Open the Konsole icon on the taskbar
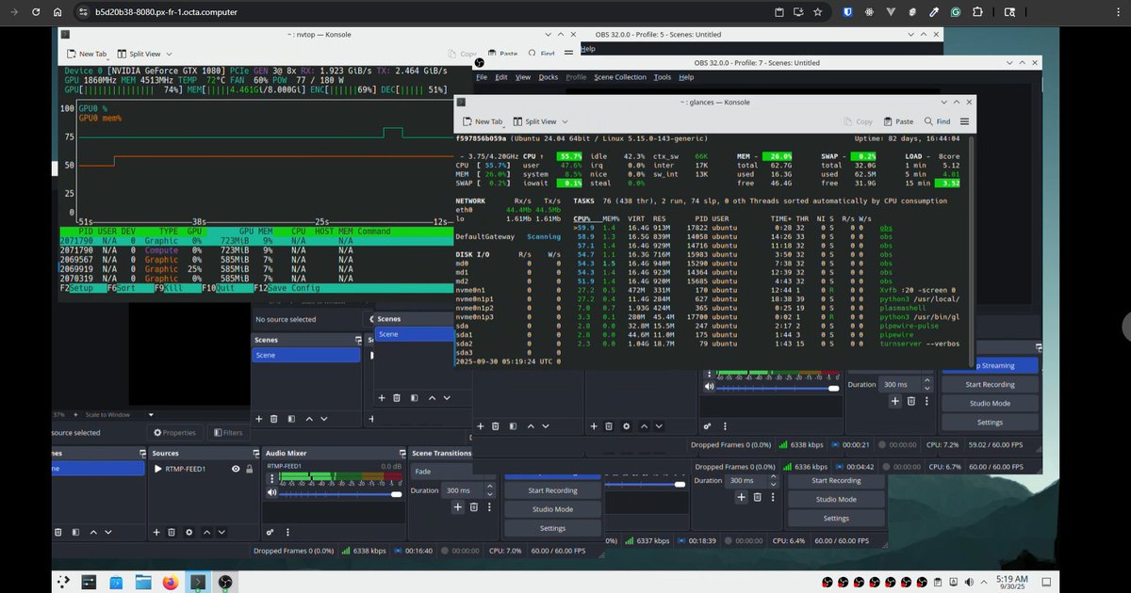This screenshot has height=593, width=1131. [x=198, y=582]
